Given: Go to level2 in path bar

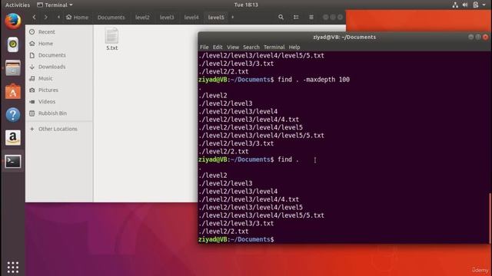Looking at the screenshot, I should pyautogui.click(x=142, y=17).
